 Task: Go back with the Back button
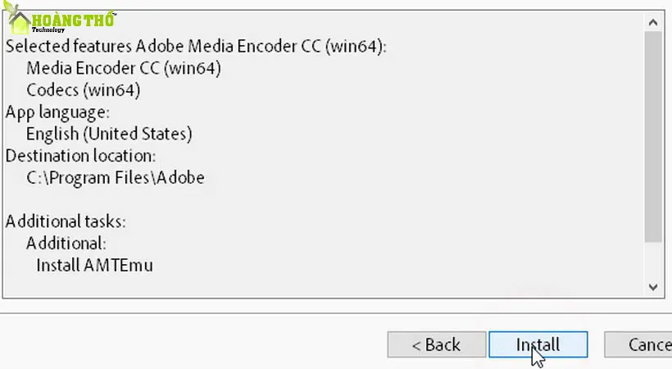coord(436,344)
